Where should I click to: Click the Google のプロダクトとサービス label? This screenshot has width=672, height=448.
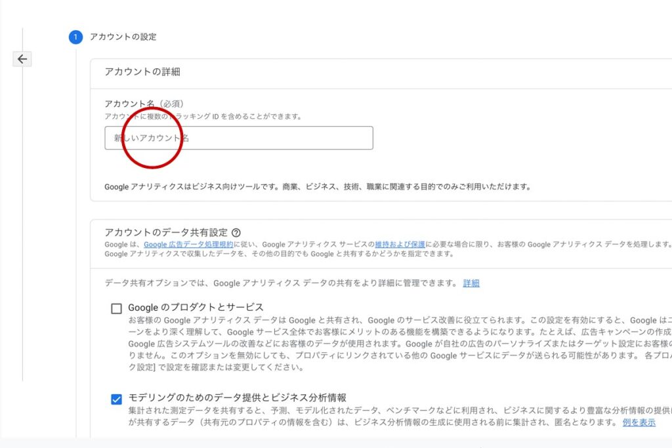point(196,308)
